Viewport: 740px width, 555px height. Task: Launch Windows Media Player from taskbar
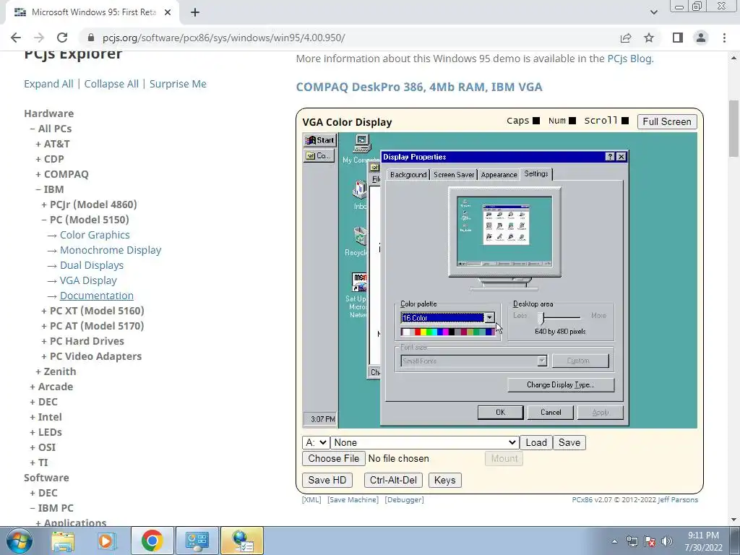click(x=107, y=541)
